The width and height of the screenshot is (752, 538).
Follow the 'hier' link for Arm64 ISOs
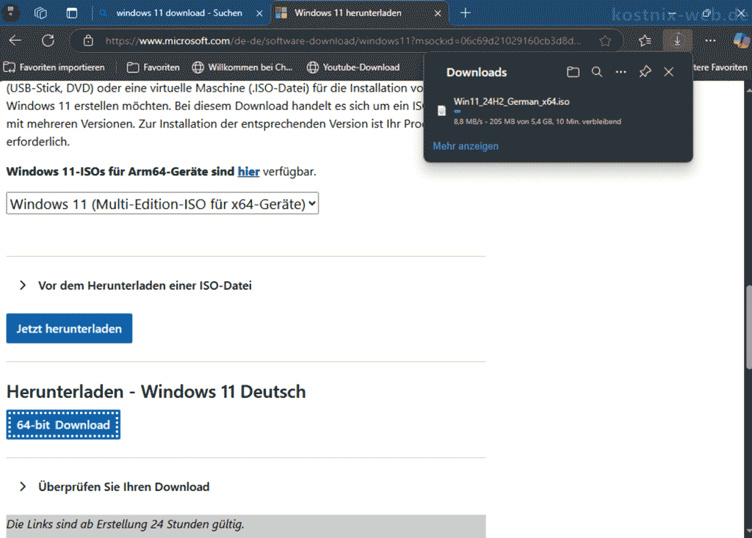pos(248,171)
